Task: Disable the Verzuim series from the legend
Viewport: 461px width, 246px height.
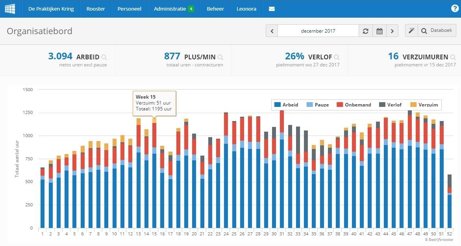Action: pyautogui.click(x=428, y=105)
